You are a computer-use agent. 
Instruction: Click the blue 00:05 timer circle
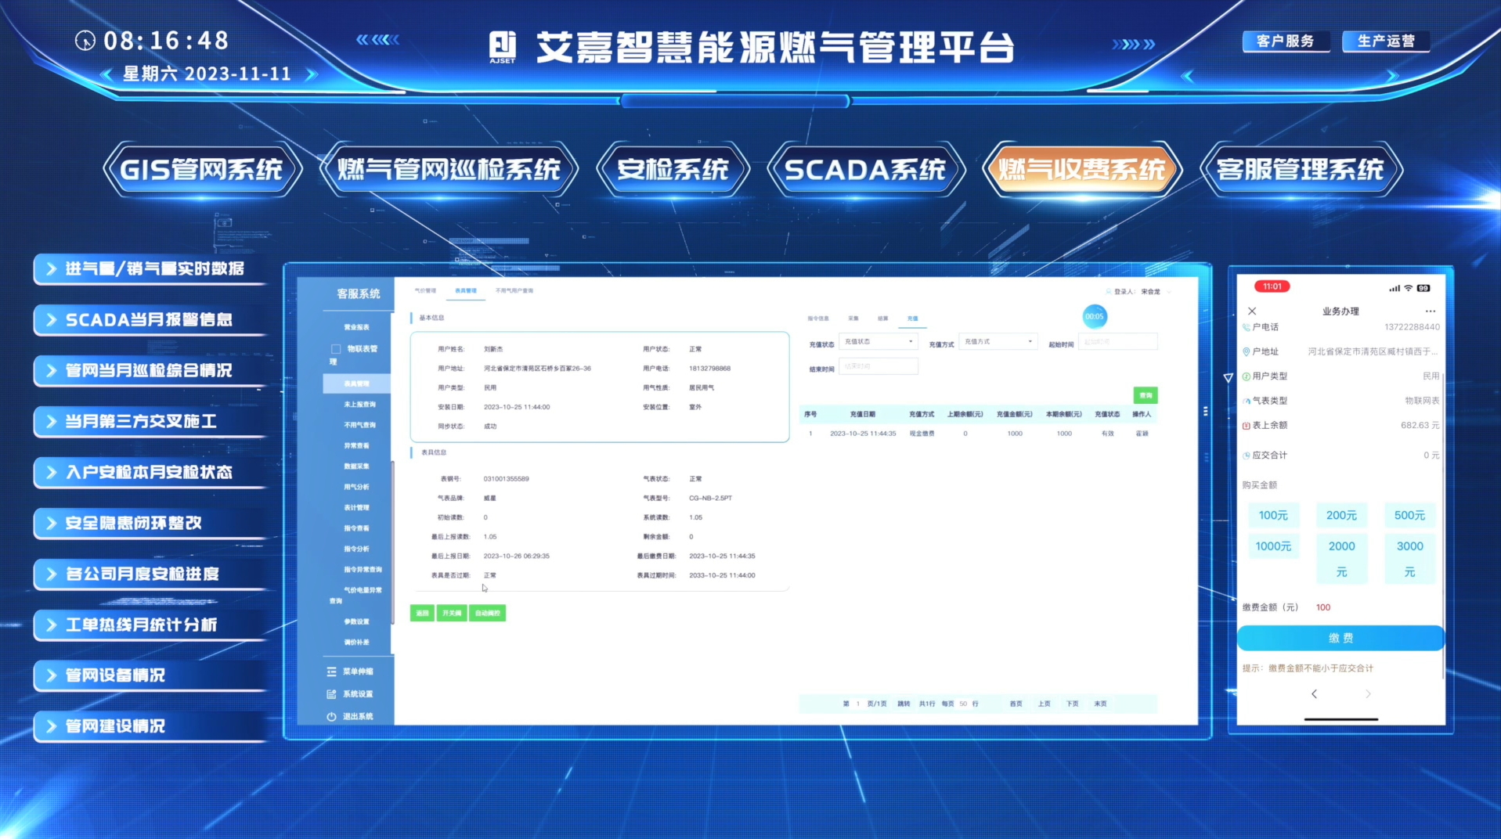(1094, 317)
